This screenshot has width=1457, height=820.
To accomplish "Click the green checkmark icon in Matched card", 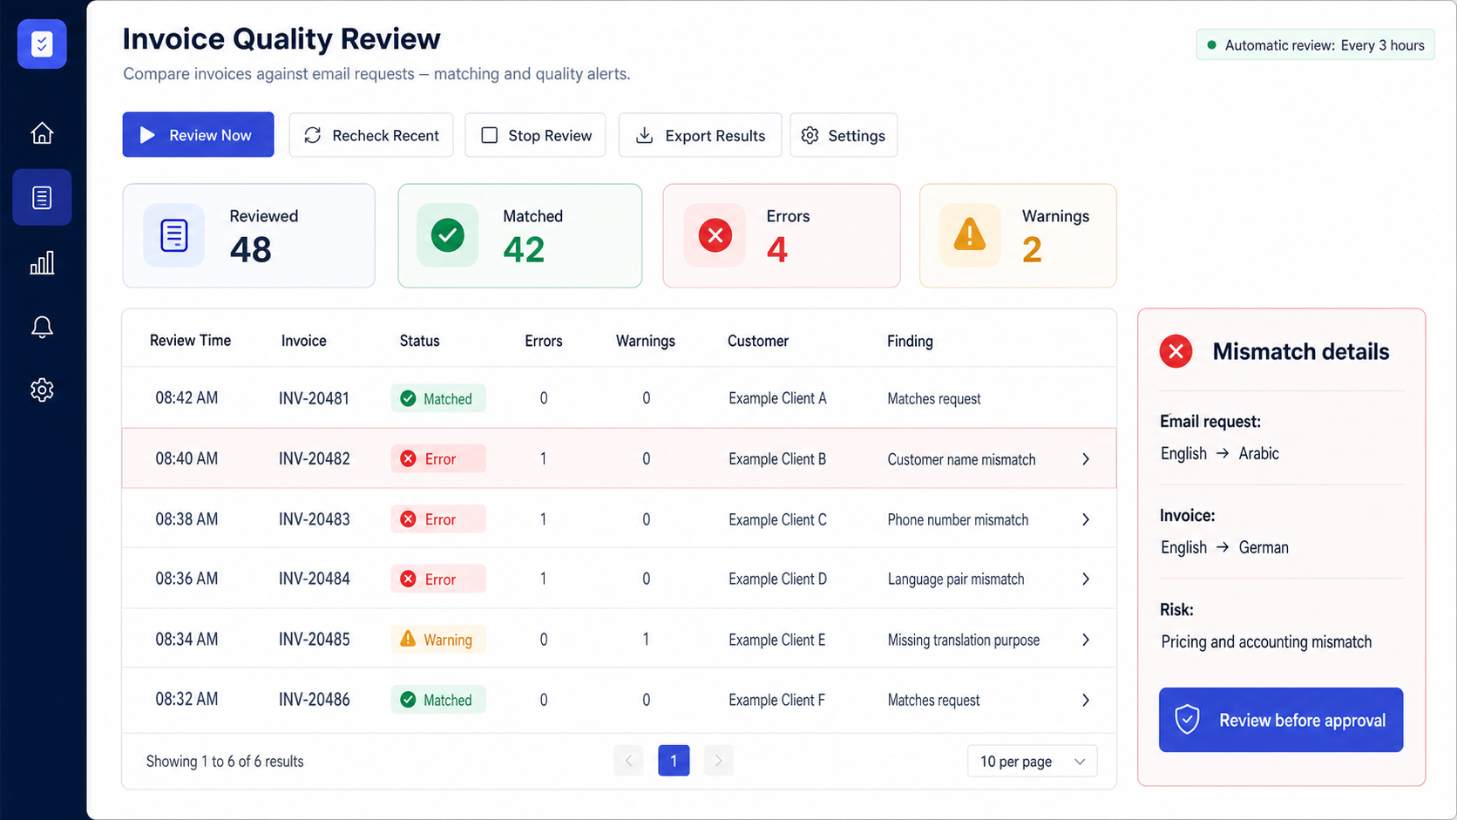I will coord(448,235).
